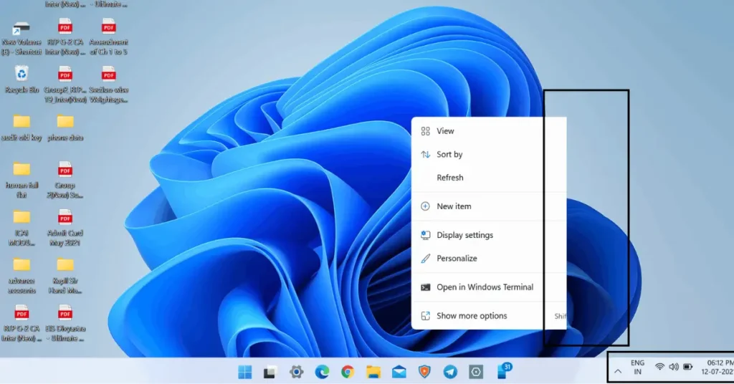Image resolution: width=734 pixels, height=384 pixels.
Task: Choose Personalize in the context menu
Action: [x=457, y=258]
